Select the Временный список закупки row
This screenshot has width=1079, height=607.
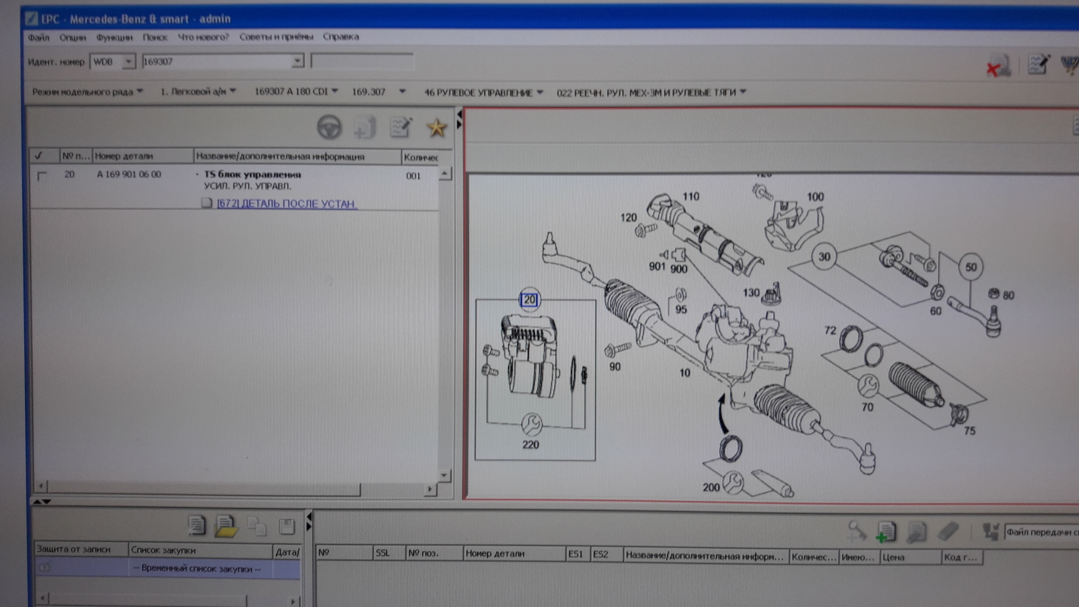(x=168, y=569)
